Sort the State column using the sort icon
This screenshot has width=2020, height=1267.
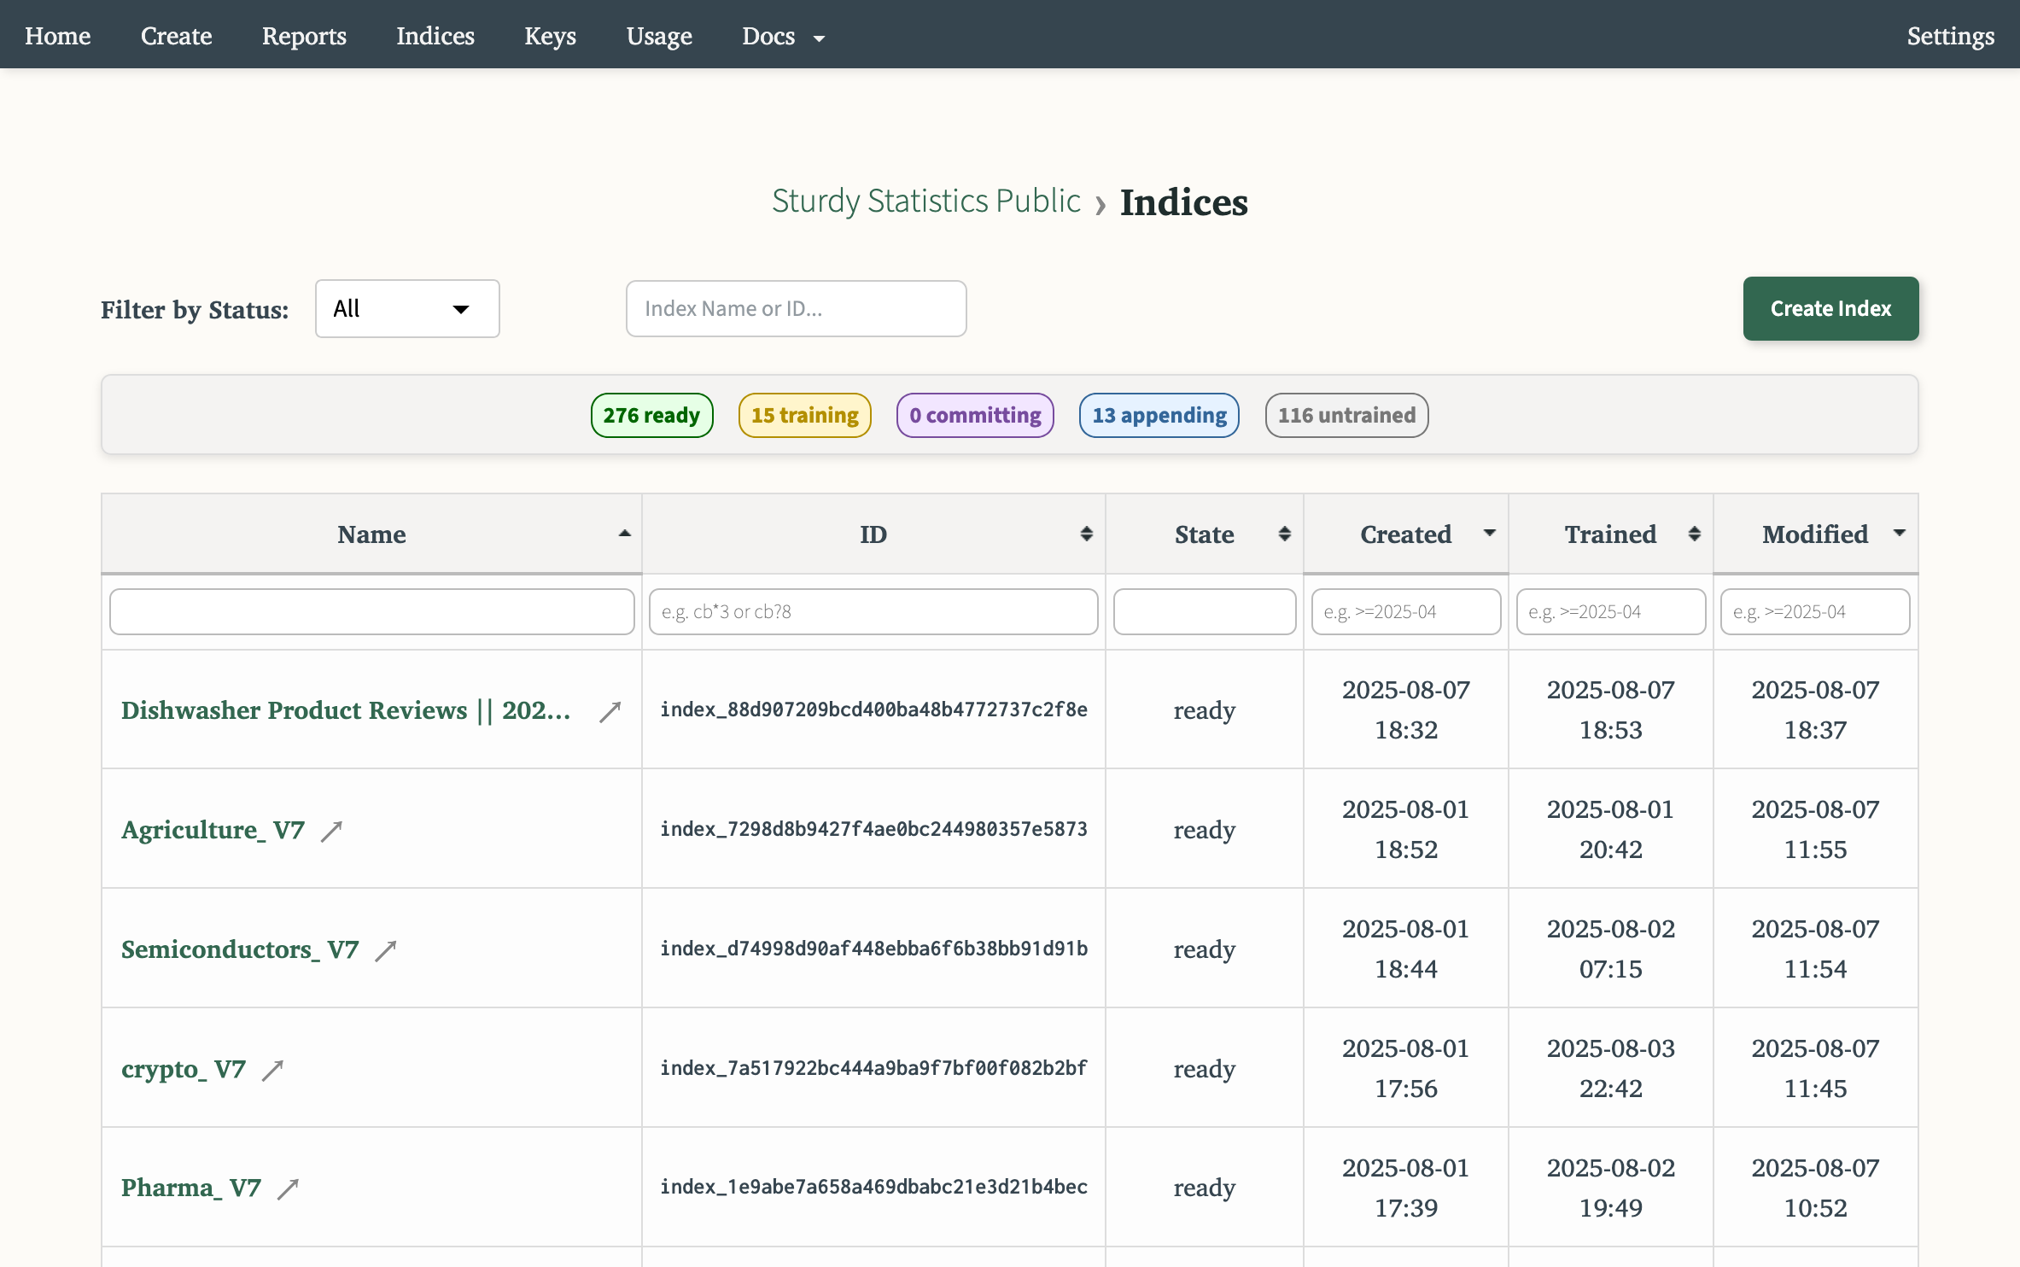point(1284,534)
